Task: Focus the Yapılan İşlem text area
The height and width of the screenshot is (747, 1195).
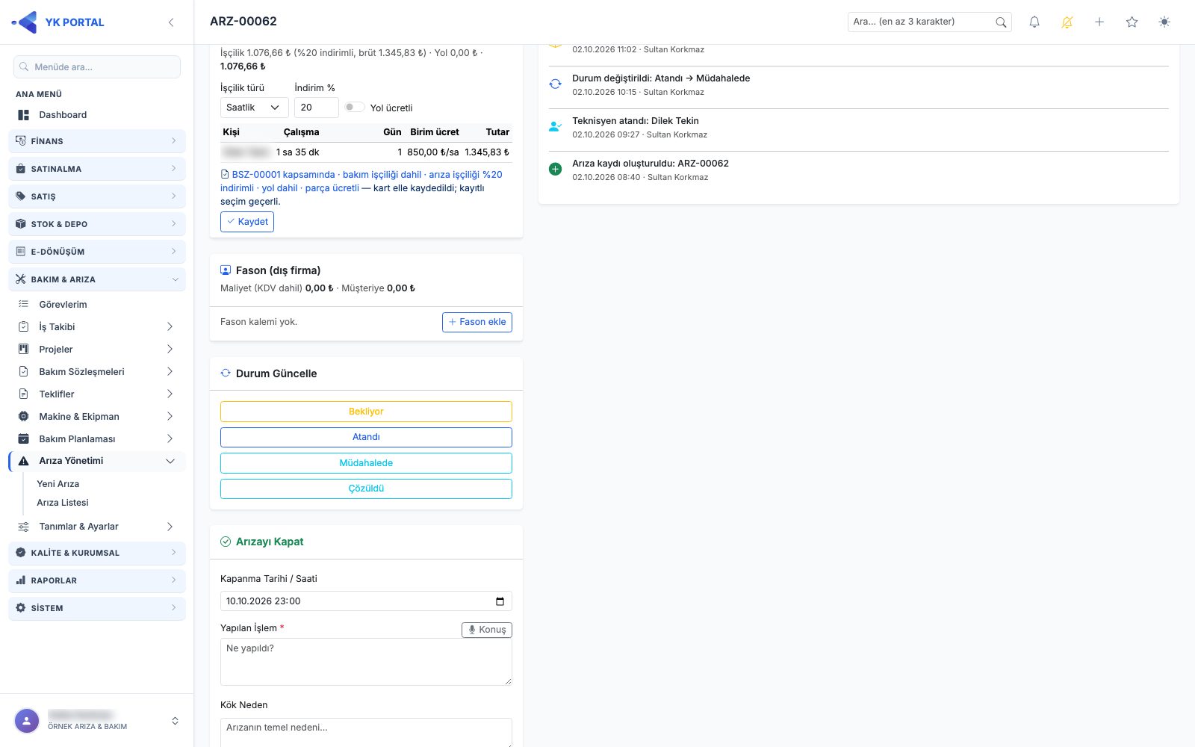Action: click(366, 662)
